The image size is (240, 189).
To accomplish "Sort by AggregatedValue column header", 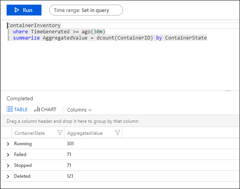I will click(85, 133).
